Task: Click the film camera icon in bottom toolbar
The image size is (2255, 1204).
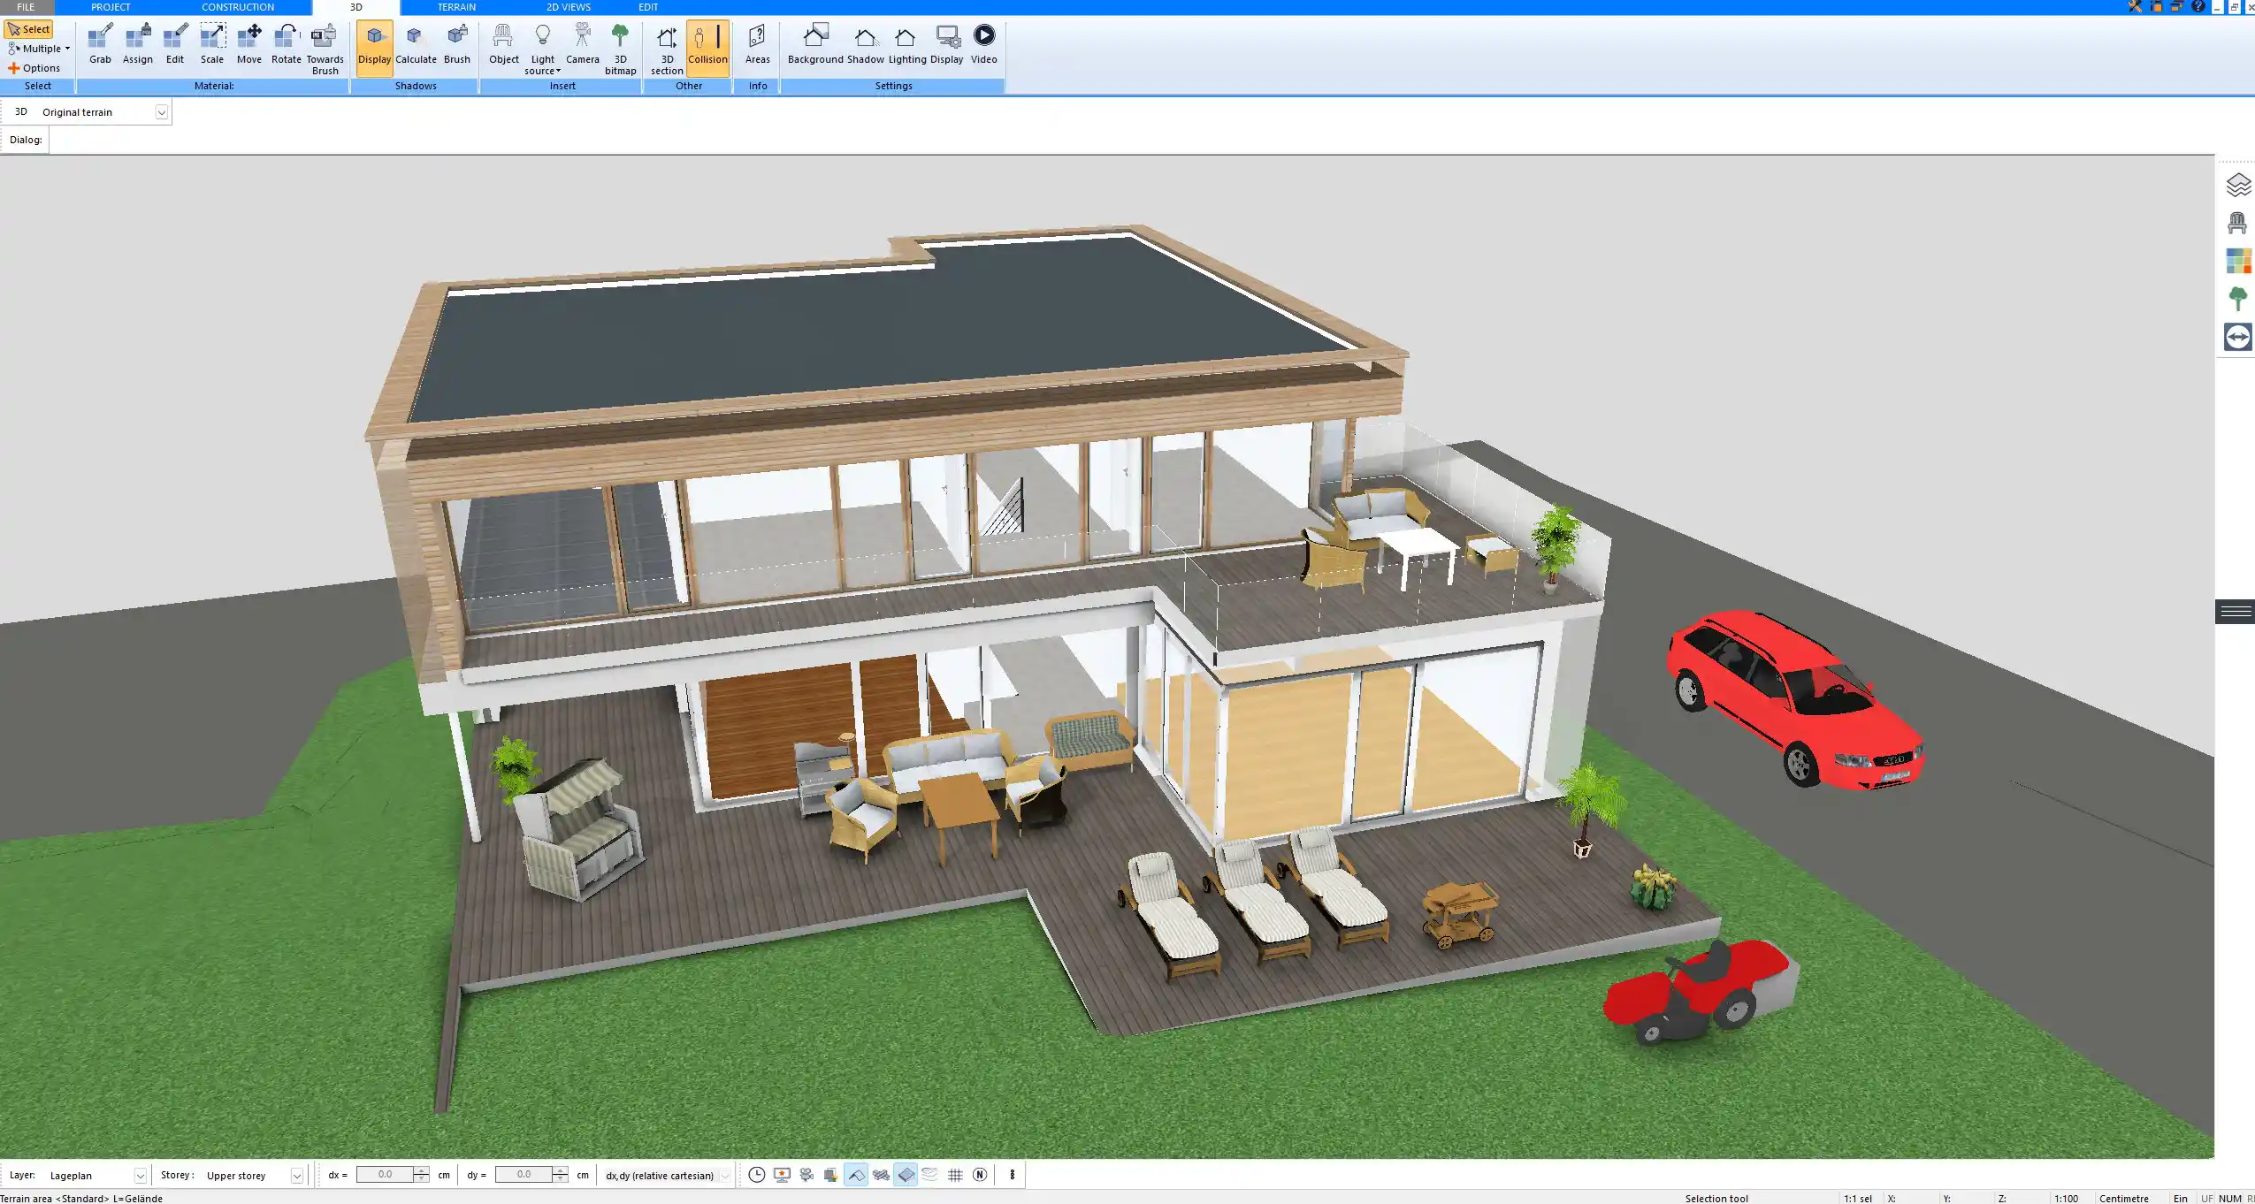Action: point(806,1175)
